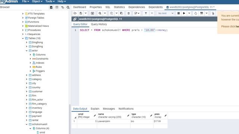239x134 pixels.
Task: Expand the customer table node
Action: 27,92
